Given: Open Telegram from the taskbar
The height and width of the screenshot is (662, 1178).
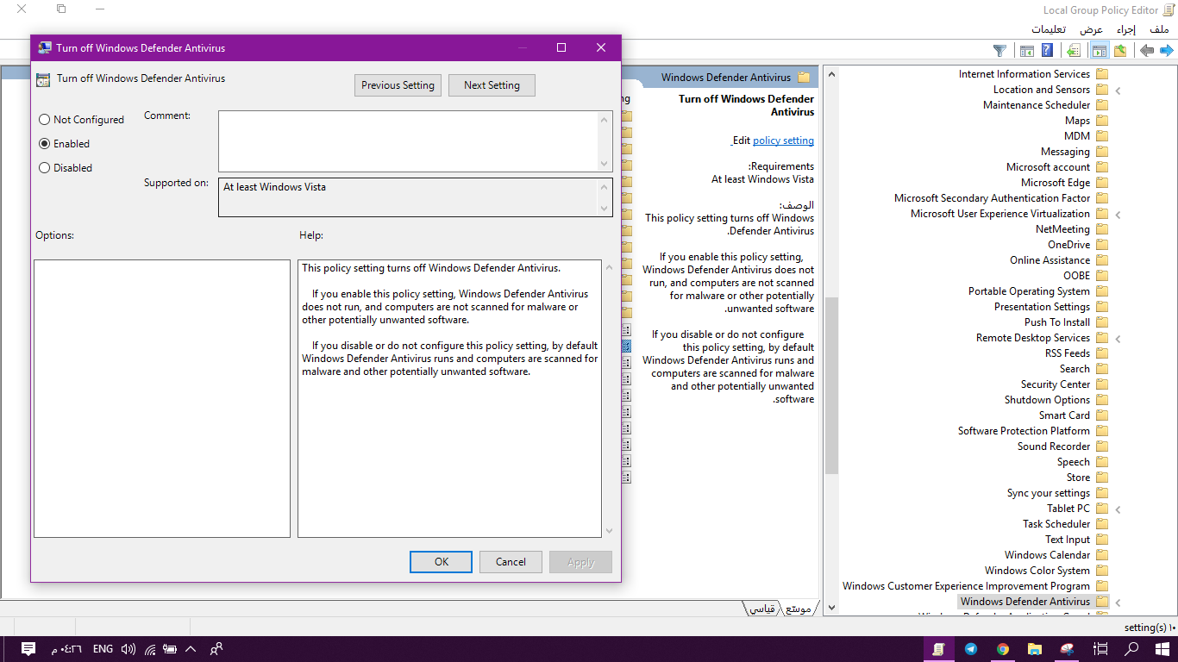Looking at the screenshot, I should [971, 649].
